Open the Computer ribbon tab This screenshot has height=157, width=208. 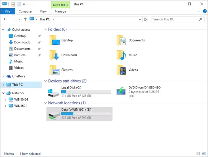pyautogui.click(x=25, y=11)
